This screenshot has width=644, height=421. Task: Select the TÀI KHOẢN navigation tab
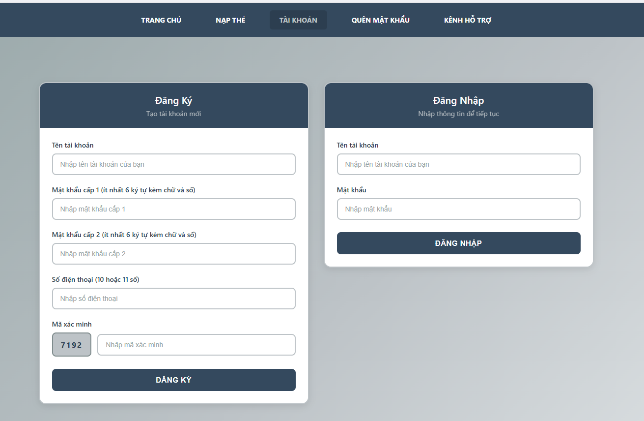pyautogui.click(x=298, y=20)
